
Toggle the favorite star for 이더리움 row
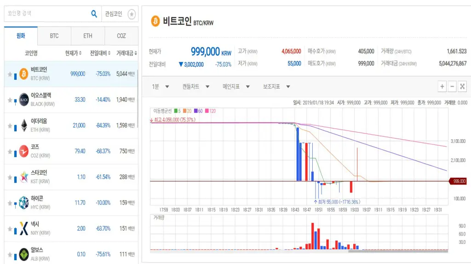(x=10, y=126)
